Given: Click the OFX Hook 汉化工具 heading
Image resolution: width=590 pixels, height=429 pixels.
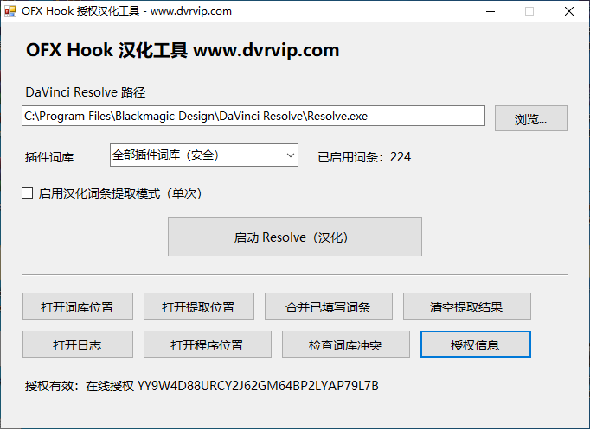Looking at the screenshot, I should pos(183,50).
